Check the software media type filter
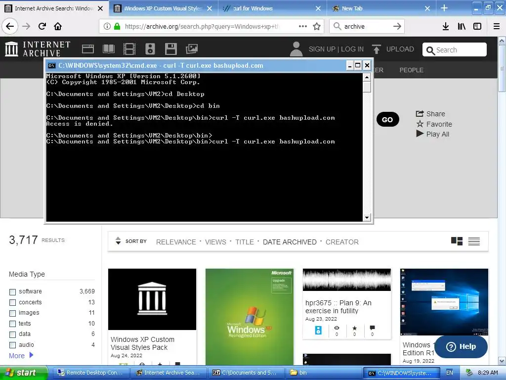The width and height of the screenshot is (506, 380). coord(12,292)
